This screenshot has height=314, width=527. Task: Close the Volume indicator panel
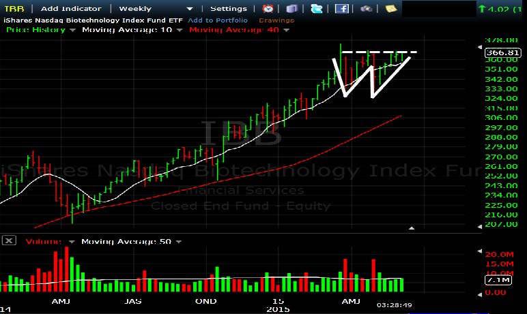point(9,240)
